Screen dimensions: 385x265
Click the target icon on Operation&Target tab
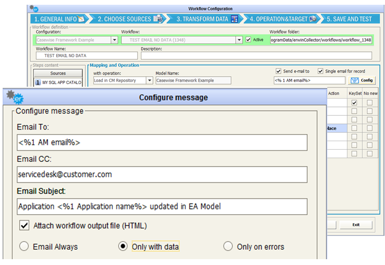[x=312, y=19]
